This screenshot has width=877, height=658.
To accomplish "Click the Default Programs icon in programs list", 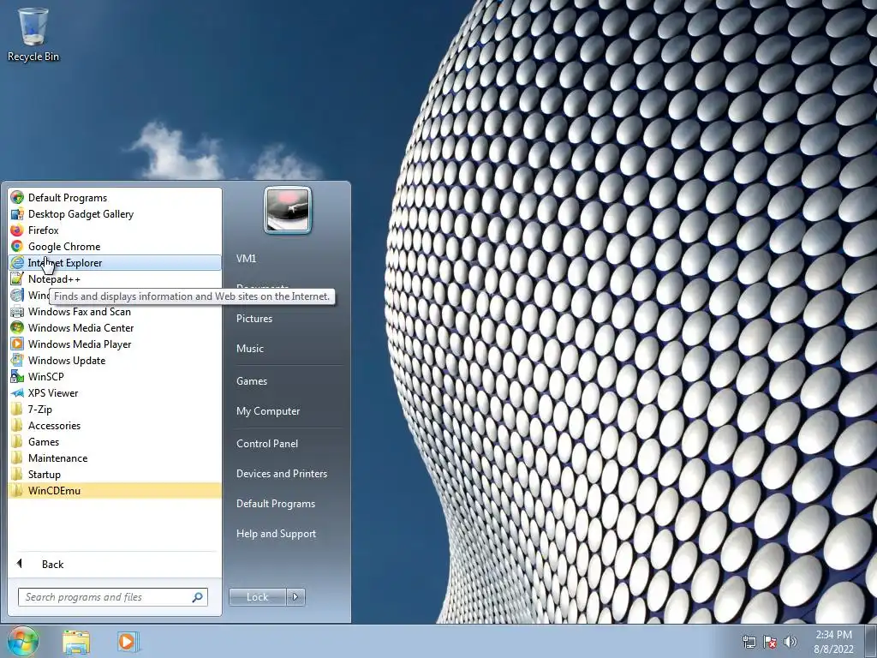I will 17,198.
